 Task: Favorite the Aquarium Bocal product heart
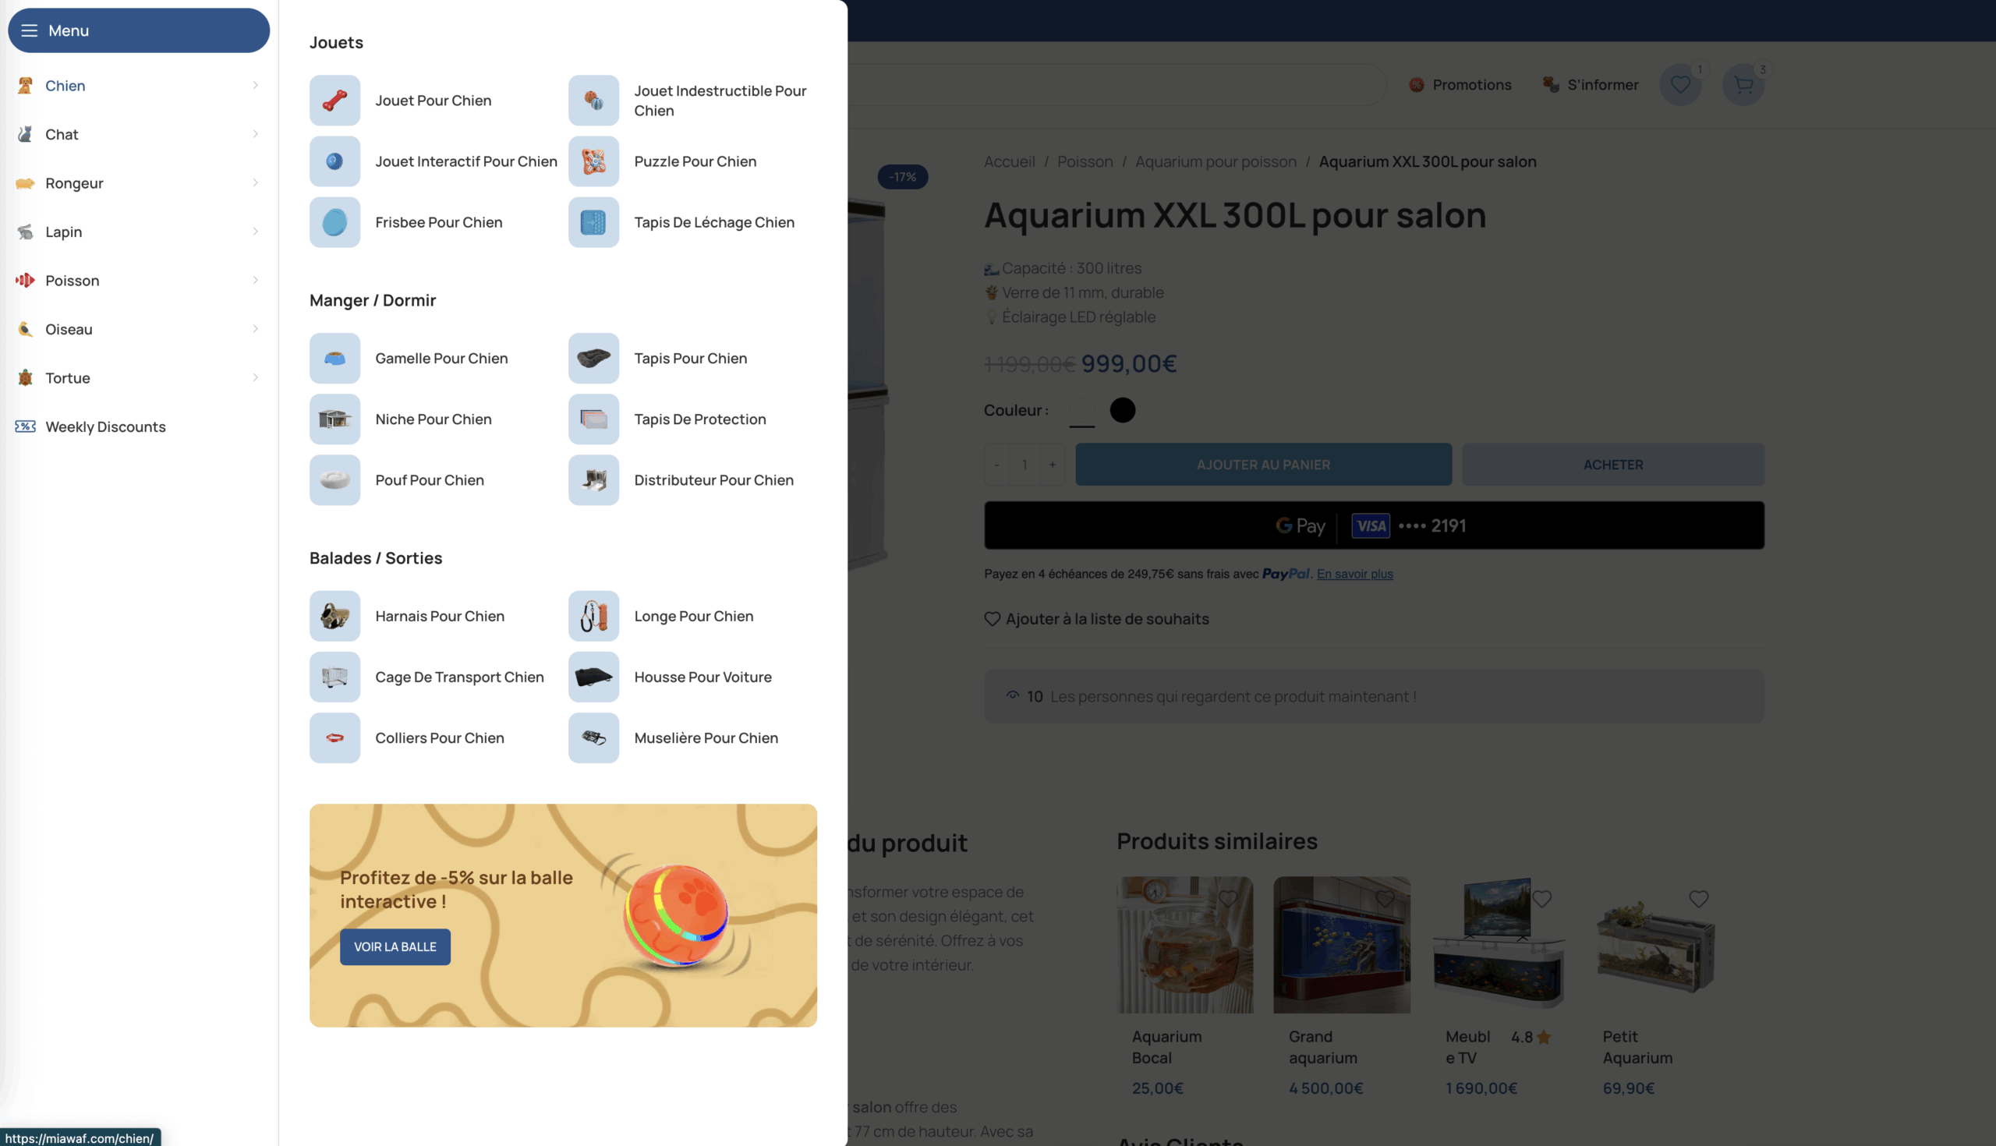[1227, 899]
